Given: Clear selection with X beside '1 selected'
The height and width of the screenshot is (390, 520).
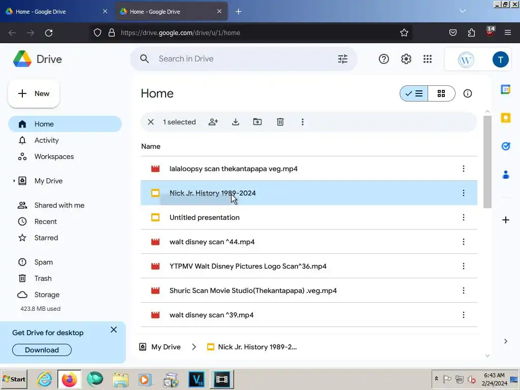Looking at the screenshot, I should pos(150,122).
